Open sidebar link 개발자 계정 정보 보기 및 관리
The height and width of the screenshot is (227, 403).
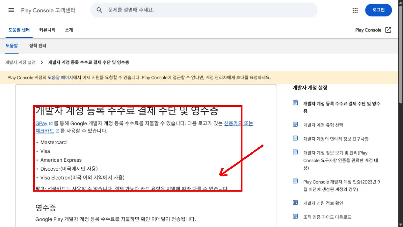tap(341, 160)
